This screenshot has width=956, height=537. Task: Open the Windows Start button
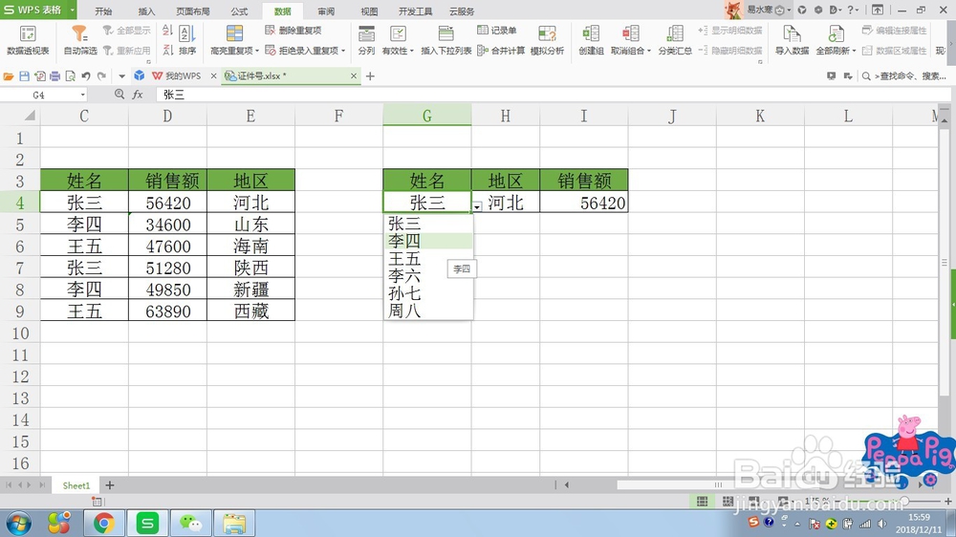(17, 523)
